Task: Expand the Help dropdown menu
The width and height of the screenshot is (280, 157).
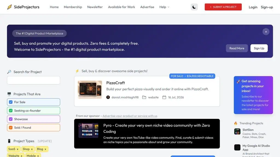Action: 164,7
